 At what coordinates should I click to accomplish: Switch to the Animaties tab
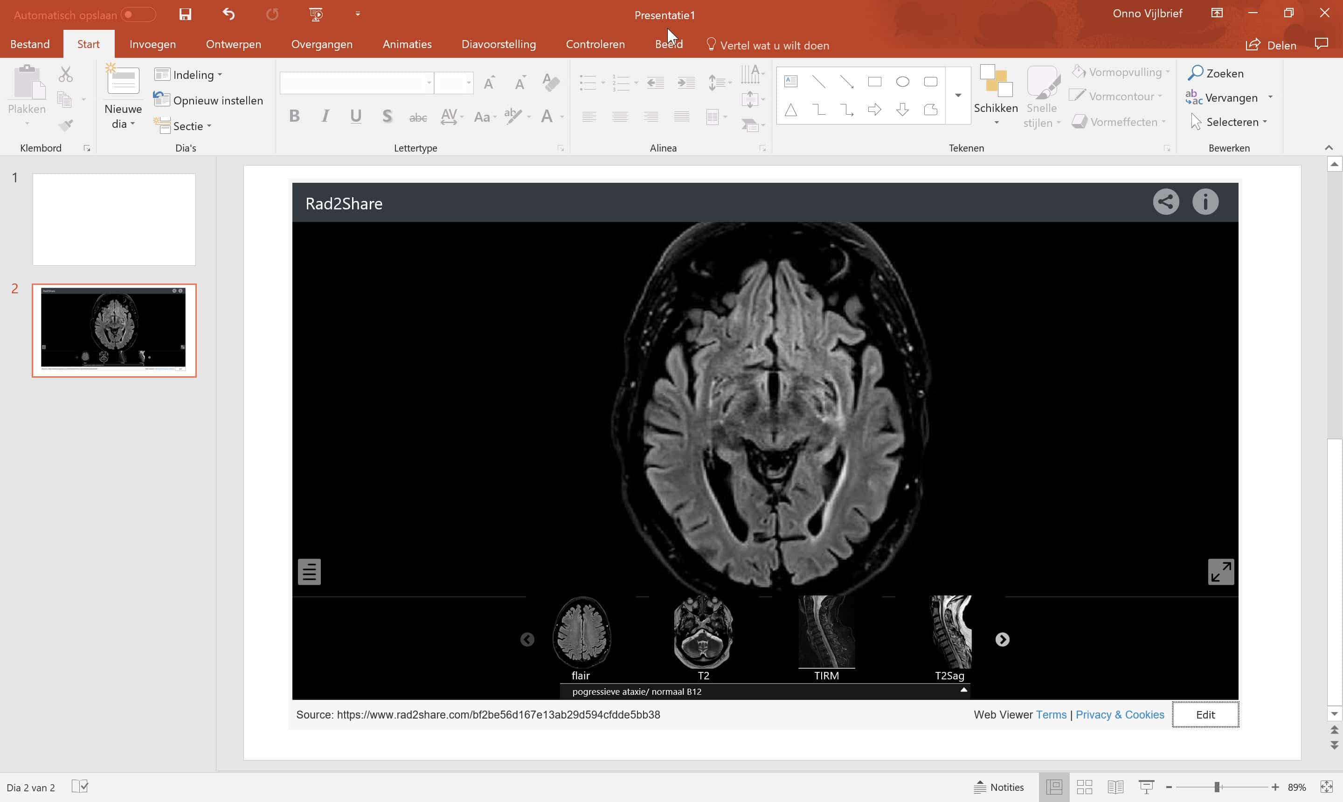[407, 44]
